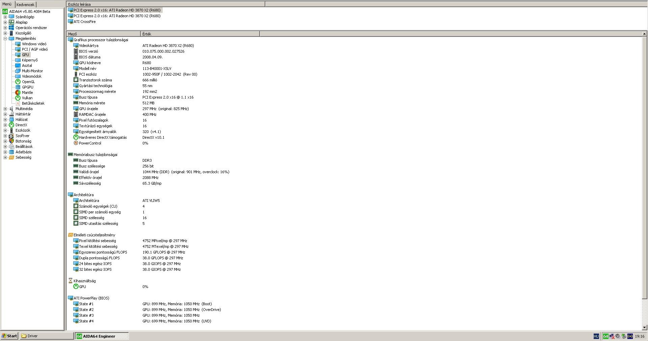648x341 pixels.
Task: Expand the Szoftver tree node
Action: pyautogui.click(x=5, y=136)
